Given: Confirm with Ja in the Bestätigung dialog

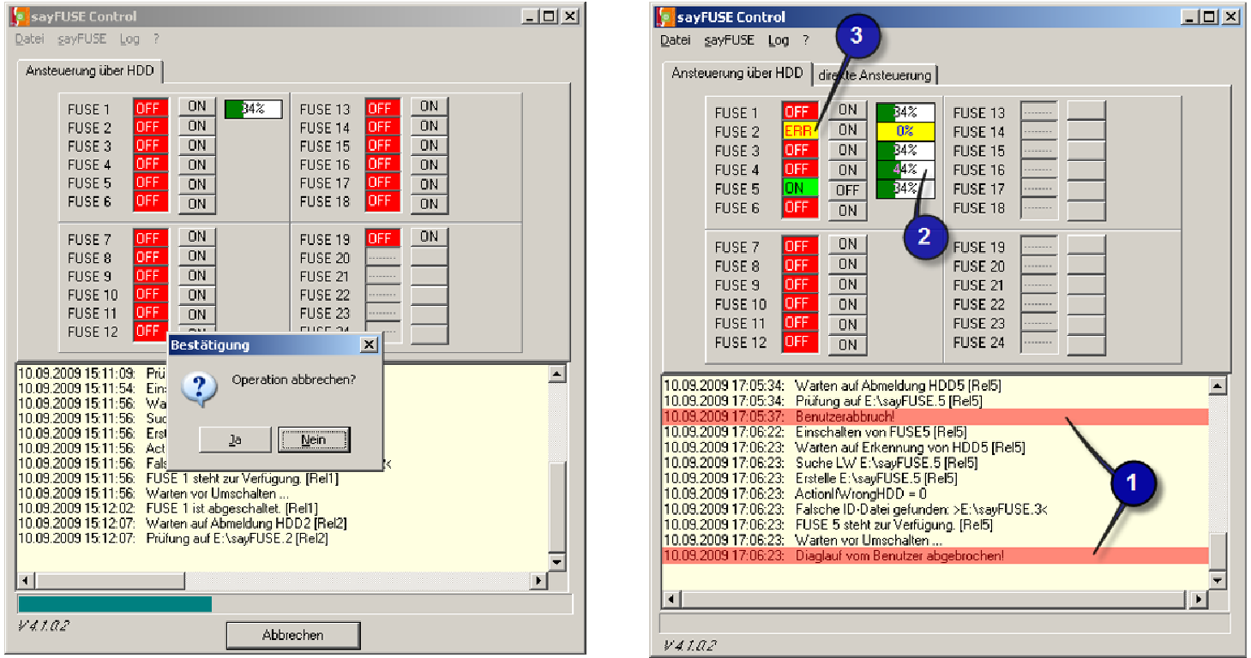Looking at the screenshot, I should tap(234, 440).
